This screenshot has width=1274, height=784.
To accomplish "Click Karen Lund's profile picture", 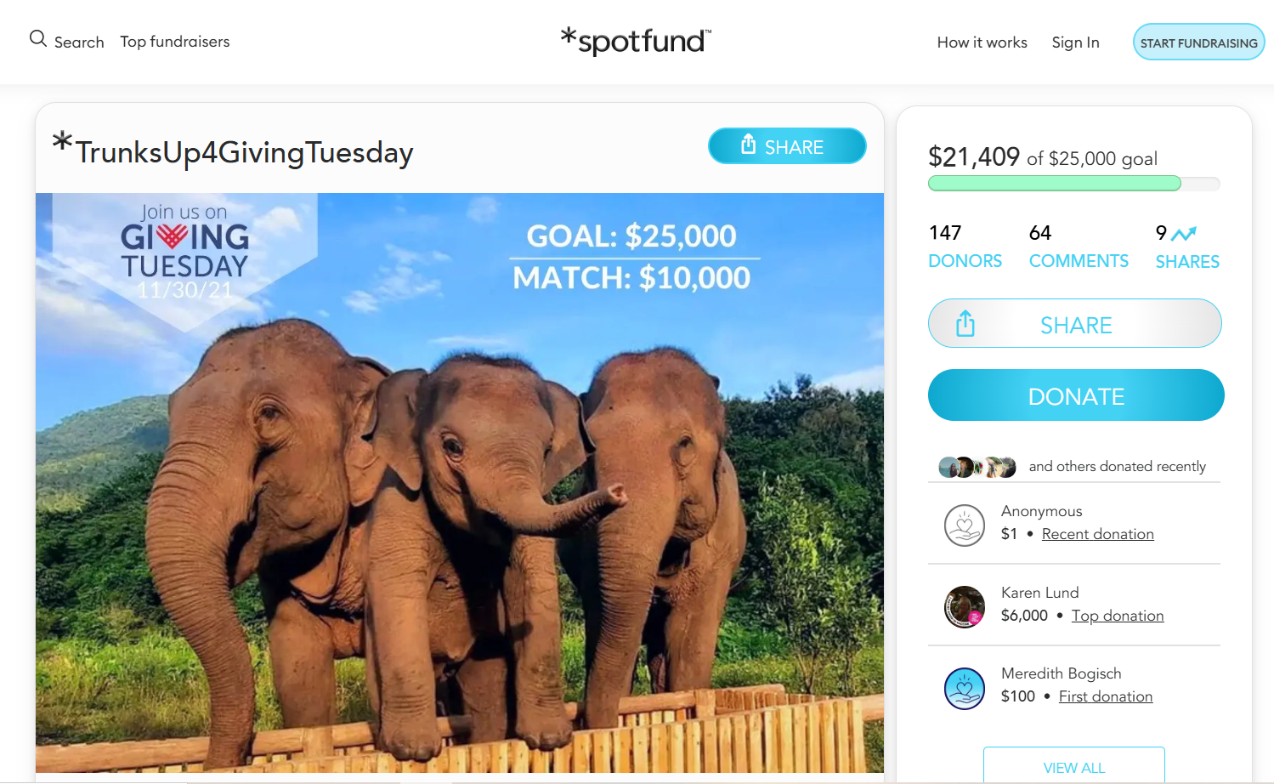I will (x=964, y=606).
